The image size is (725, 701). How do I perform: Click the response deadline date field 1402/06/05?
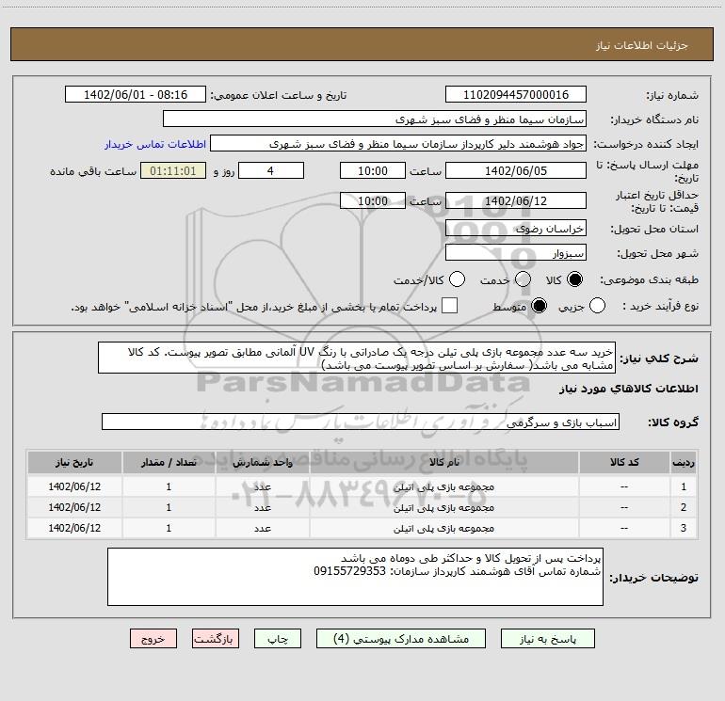[515, 171]
